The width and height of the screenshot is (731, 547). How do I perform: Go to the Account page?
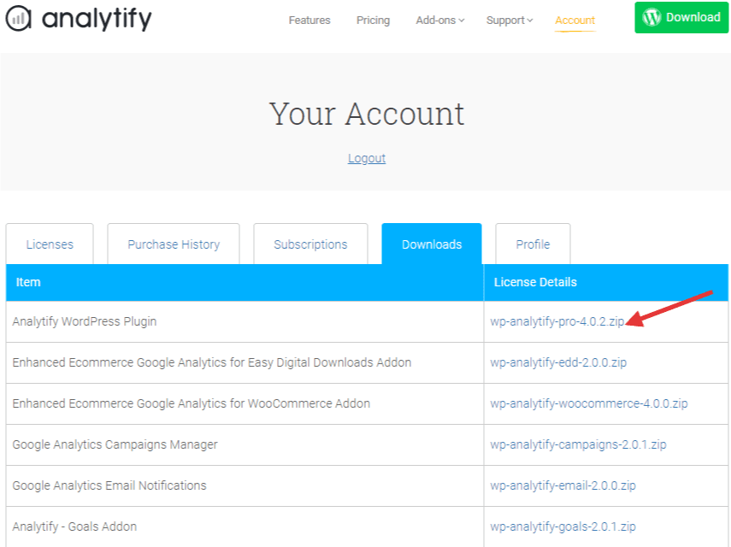575,21
